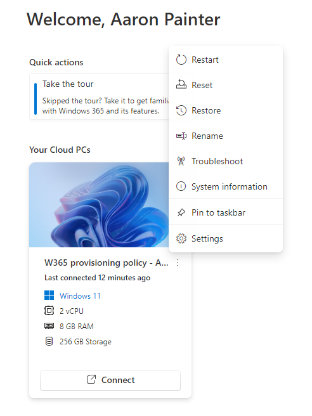Open the Cloud PC three-dot menu
Image resolution: width=312 pixels, height=416 pixels.
click(178, 263)
